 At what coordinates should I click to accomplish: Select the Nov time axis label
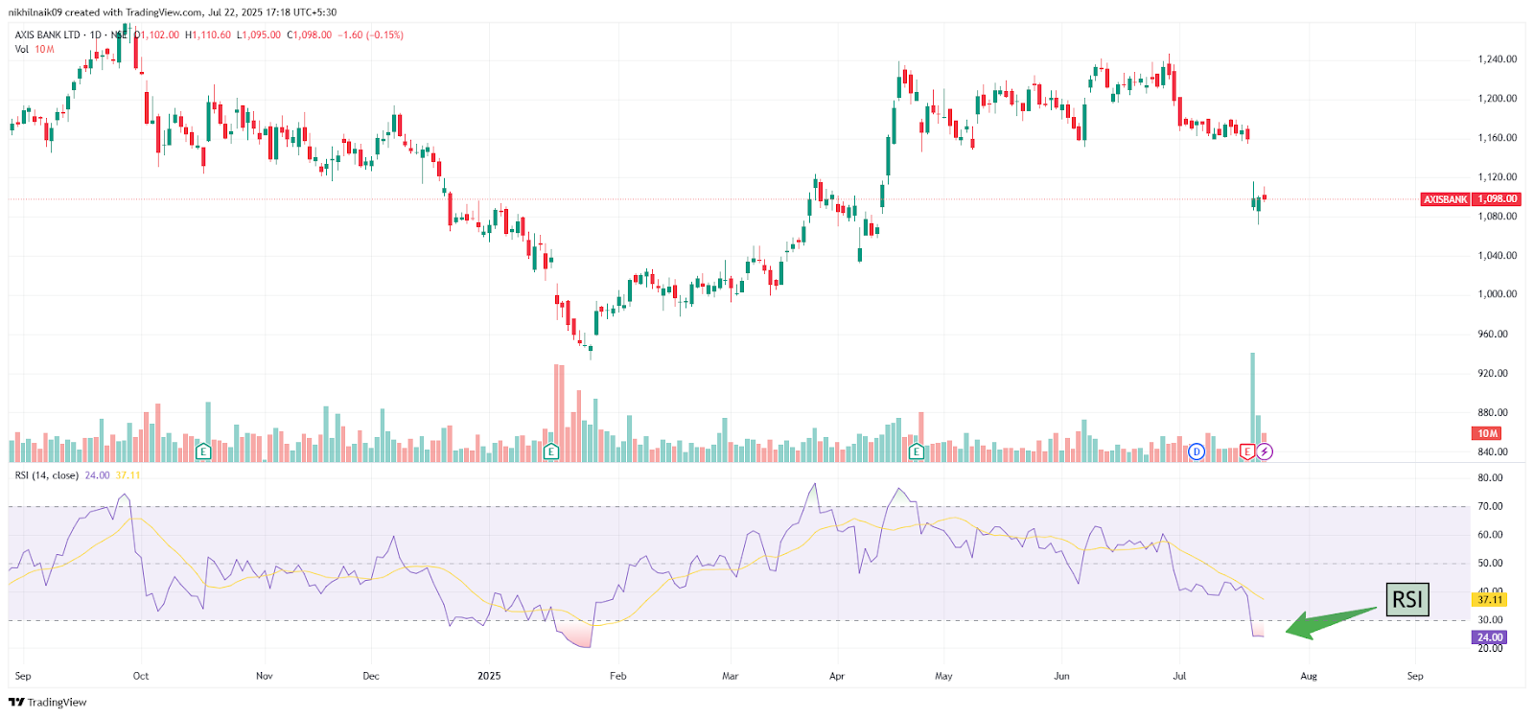click(x=265, y=676)
